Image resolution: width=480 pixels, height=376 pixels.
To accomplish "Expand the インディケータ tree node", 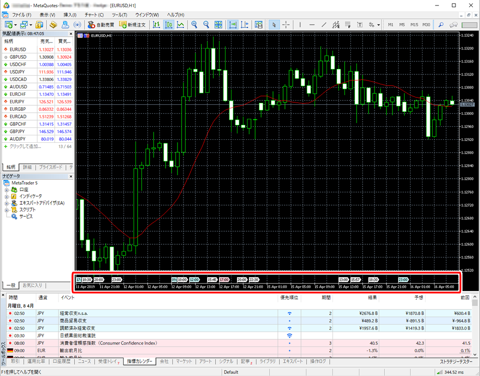I will [x=7, y=197].
